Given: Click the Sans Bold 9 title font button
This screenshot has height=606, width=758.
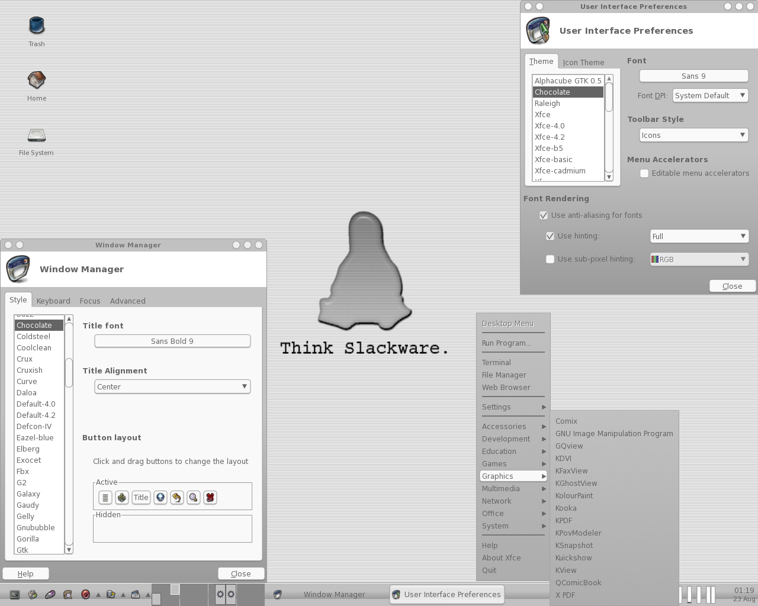Looking at the screenshot, I should pyautogui.click(x=172, y=341).
